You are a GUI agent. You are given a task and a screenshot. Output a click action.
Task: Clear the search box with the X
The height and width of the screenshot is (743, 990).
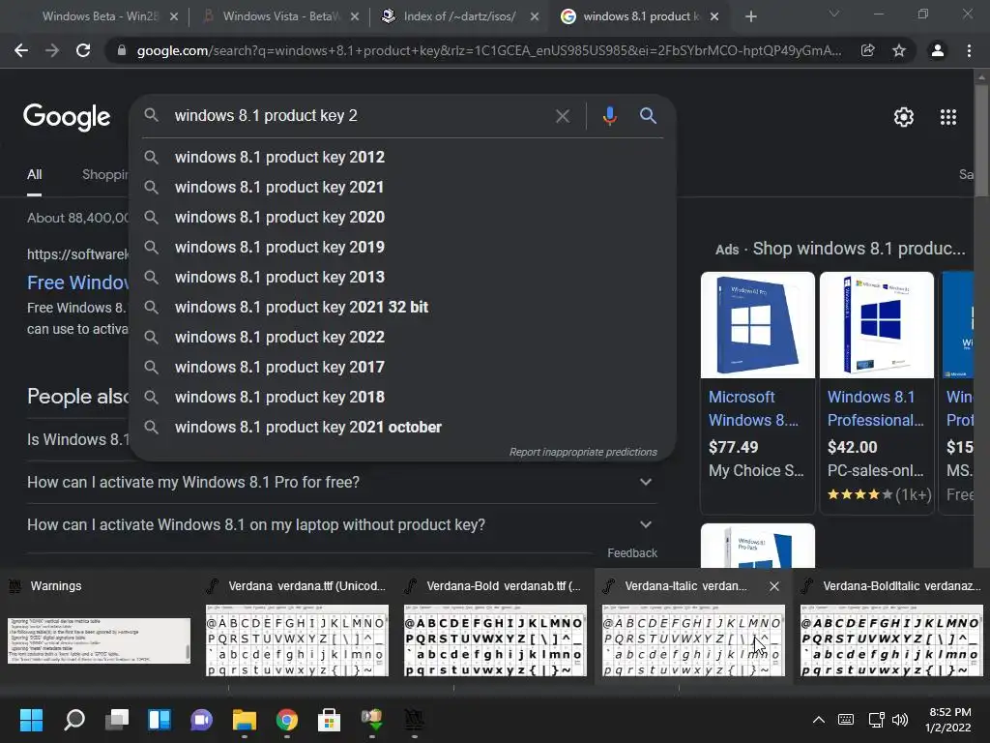point(562,116)
